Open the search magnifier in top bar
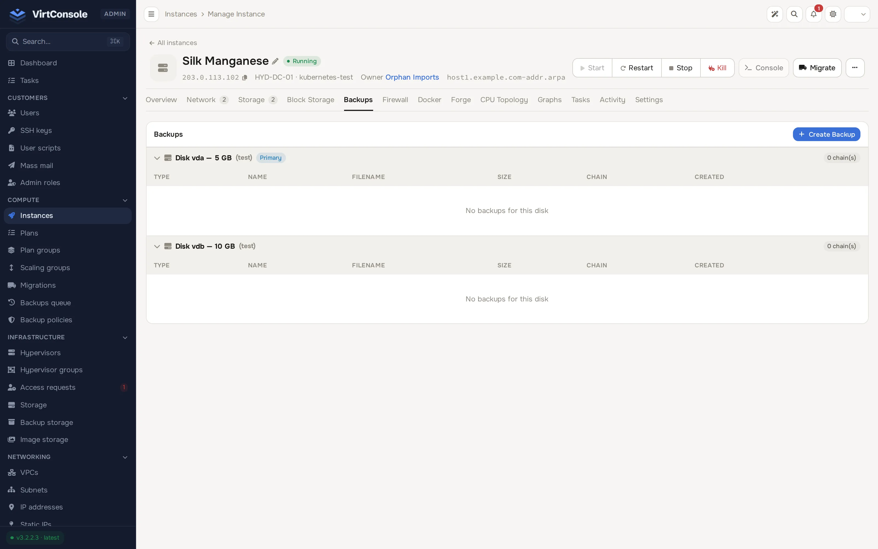 point(794,14)
